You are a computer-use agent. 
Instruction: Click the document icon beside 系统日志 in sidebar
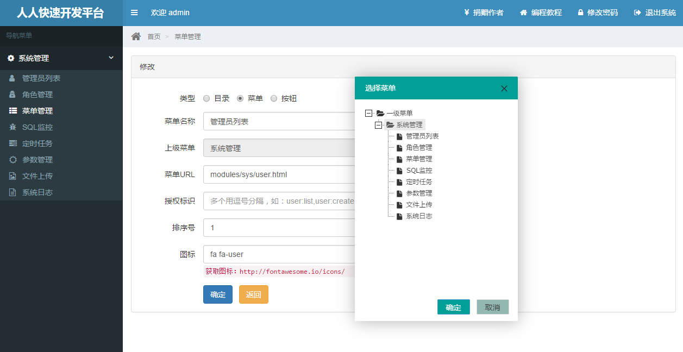point(12,192)
